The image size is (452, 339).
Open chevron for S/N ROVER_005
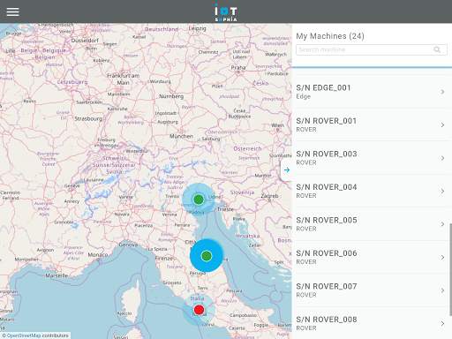click(x=442, y=224)
